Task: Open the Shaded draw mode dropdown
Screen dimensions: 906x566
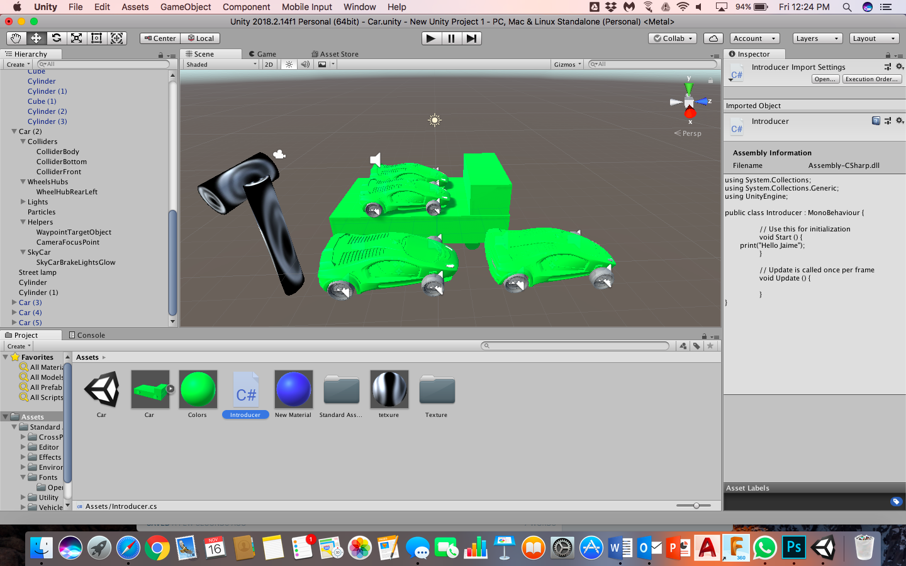Action: coord(221,64)
